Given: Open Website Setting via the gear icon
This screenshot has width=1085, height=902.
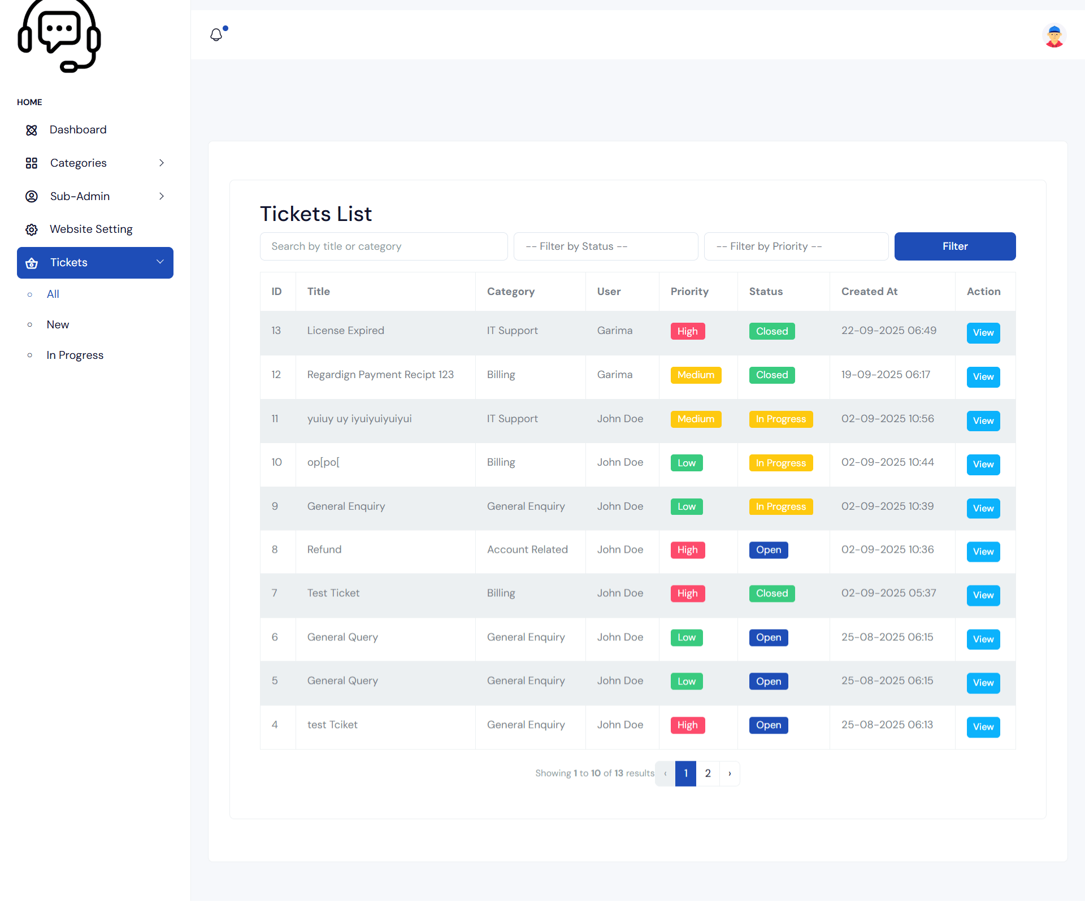Looking at the screenshot, I should (31, 229).
